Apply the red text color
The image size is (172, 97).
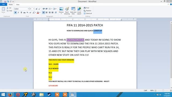click(38, 13)
